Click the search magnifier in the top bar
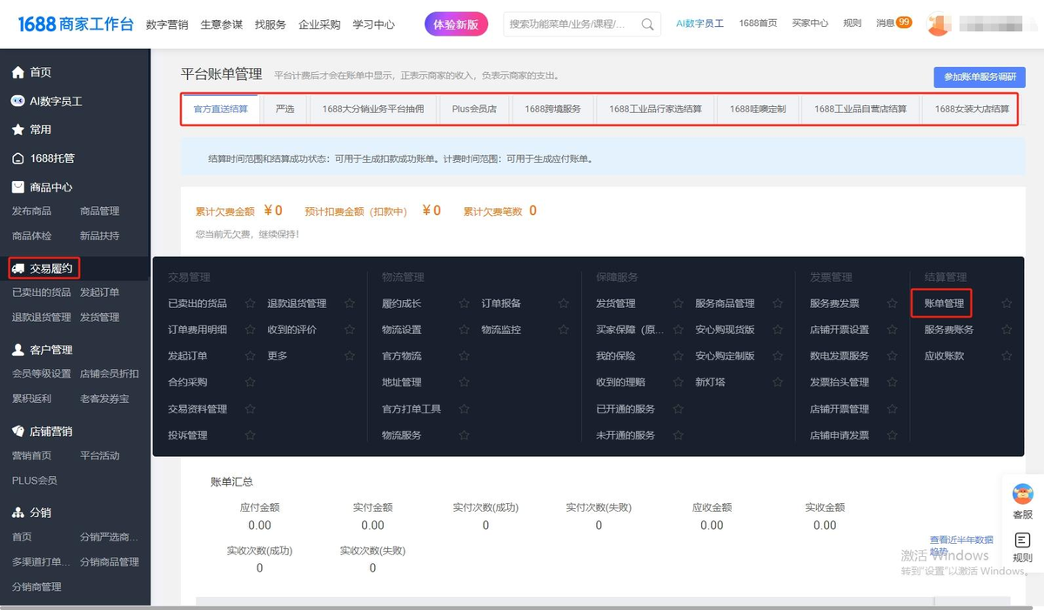The height and width of the screenshot is (610, 1044). click(x=647, y=24)
